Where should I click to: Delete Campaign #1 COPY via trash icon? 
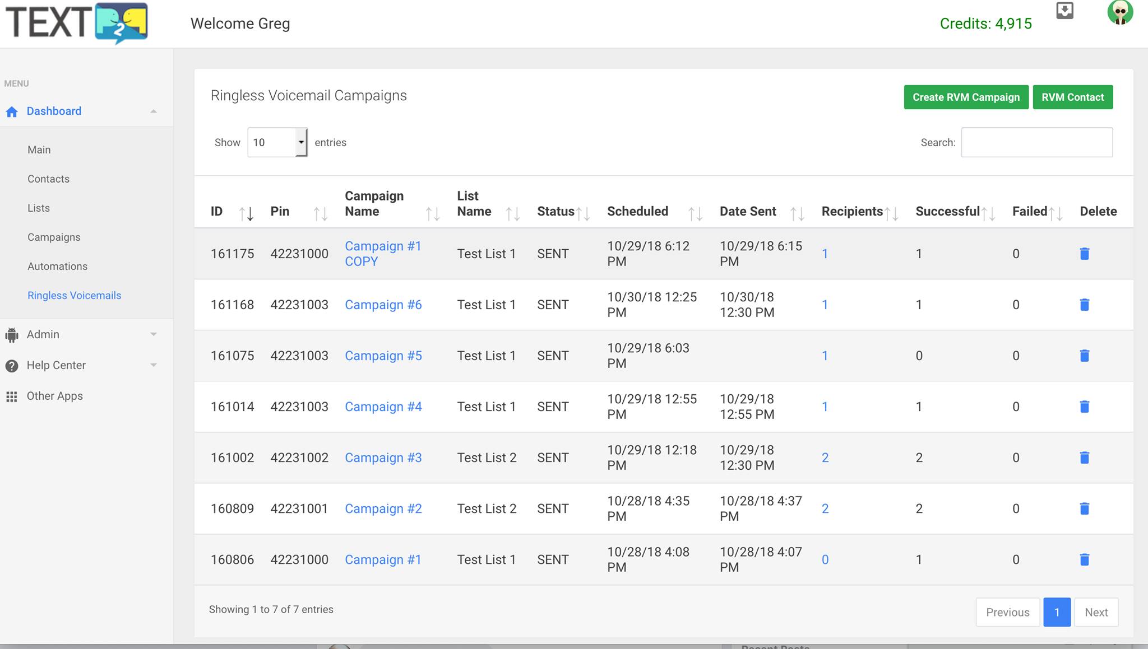1084,254
